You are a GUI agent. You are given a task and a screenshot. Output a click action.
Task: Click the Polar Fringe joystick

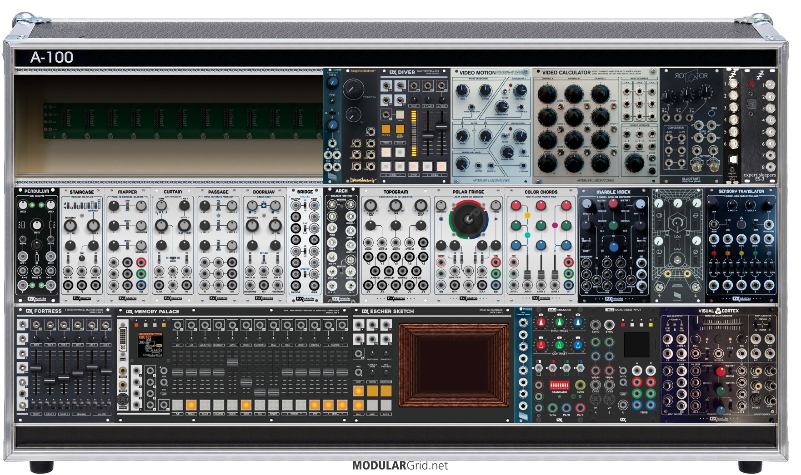tap(468, 219)
